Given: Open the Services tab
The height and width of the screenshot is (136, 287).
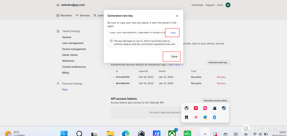Looking at the screenshot, I should (x=83, y=16).
